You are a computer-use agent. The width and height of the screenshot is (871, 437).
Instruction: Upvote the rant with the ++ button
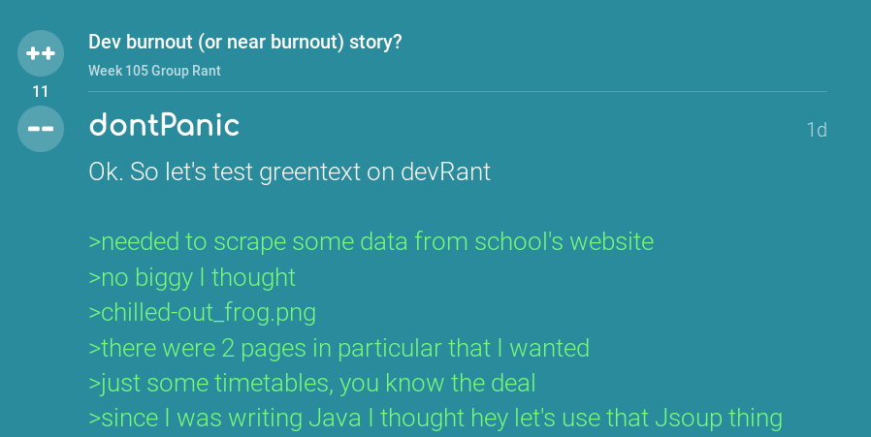coord(41,53)
